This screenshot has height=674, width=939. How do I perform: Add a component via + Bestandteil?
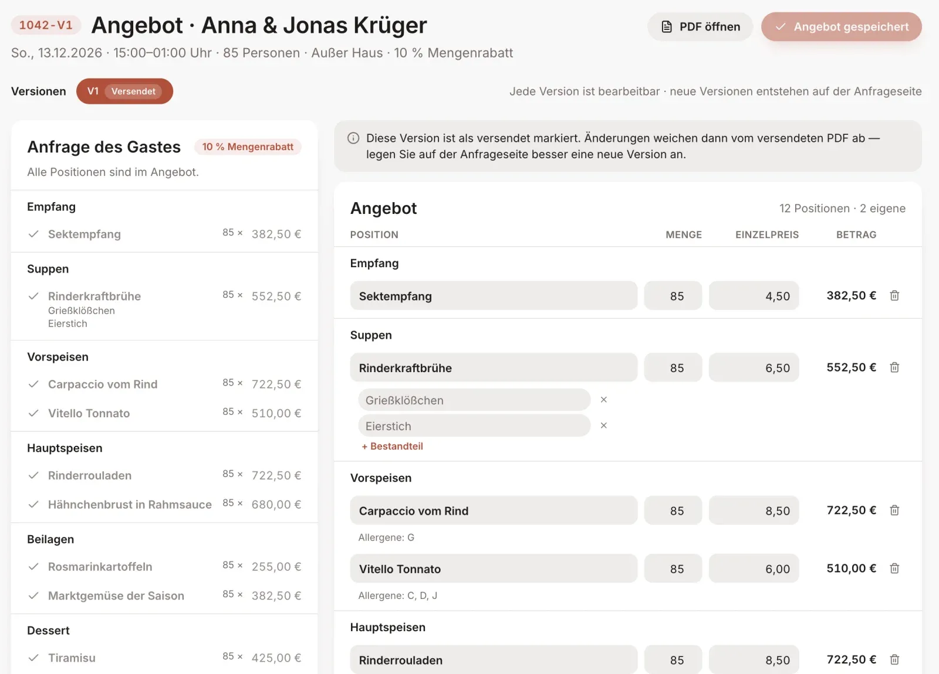pyautogui.click(x=393, y=446)
